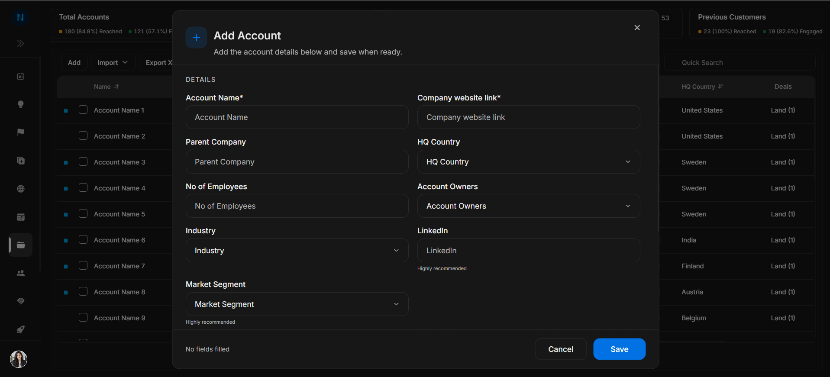Open the folder accounts sidebar icon
Image resolution: width=830 pixels, height=377 pixels.
pyautogui.click(x=20, y=245)
